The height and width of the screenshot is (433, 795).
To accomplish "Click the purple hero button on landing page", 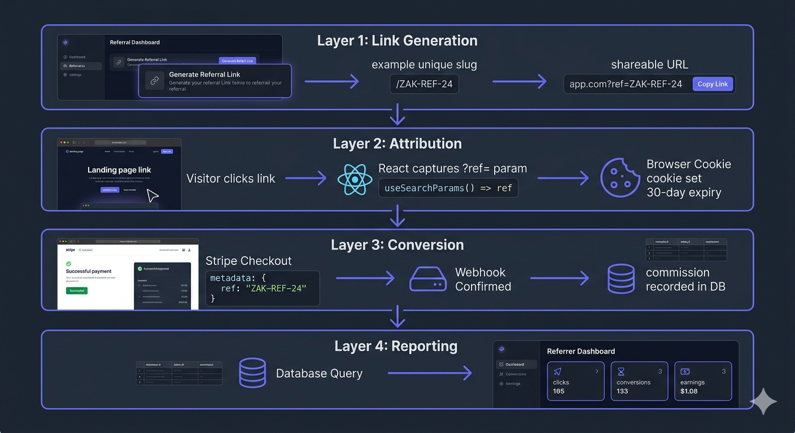I will click(110, 190).
